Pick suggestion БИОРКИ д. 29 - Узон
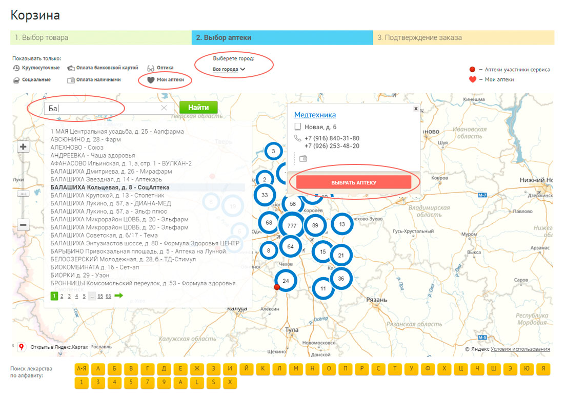Screen dimensions: 566x399 [x=80, y=275]
